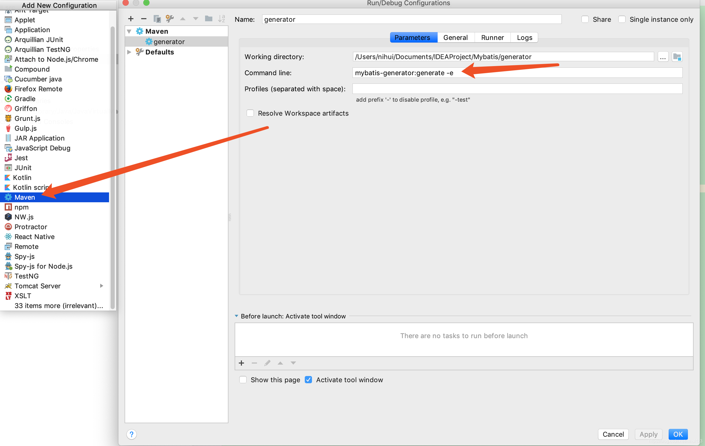Click the Kotlin configuration type icon
The image size is (705, 446).
coord(8,178)
